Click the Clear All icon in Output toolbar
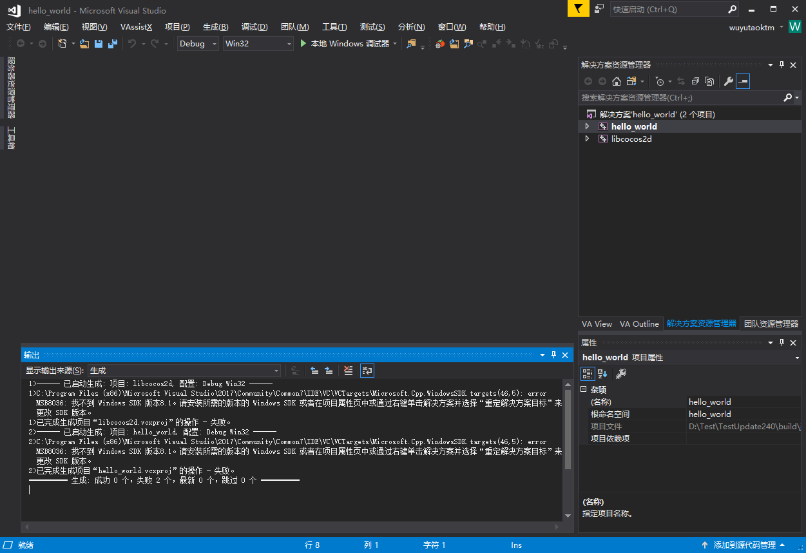 349,371
